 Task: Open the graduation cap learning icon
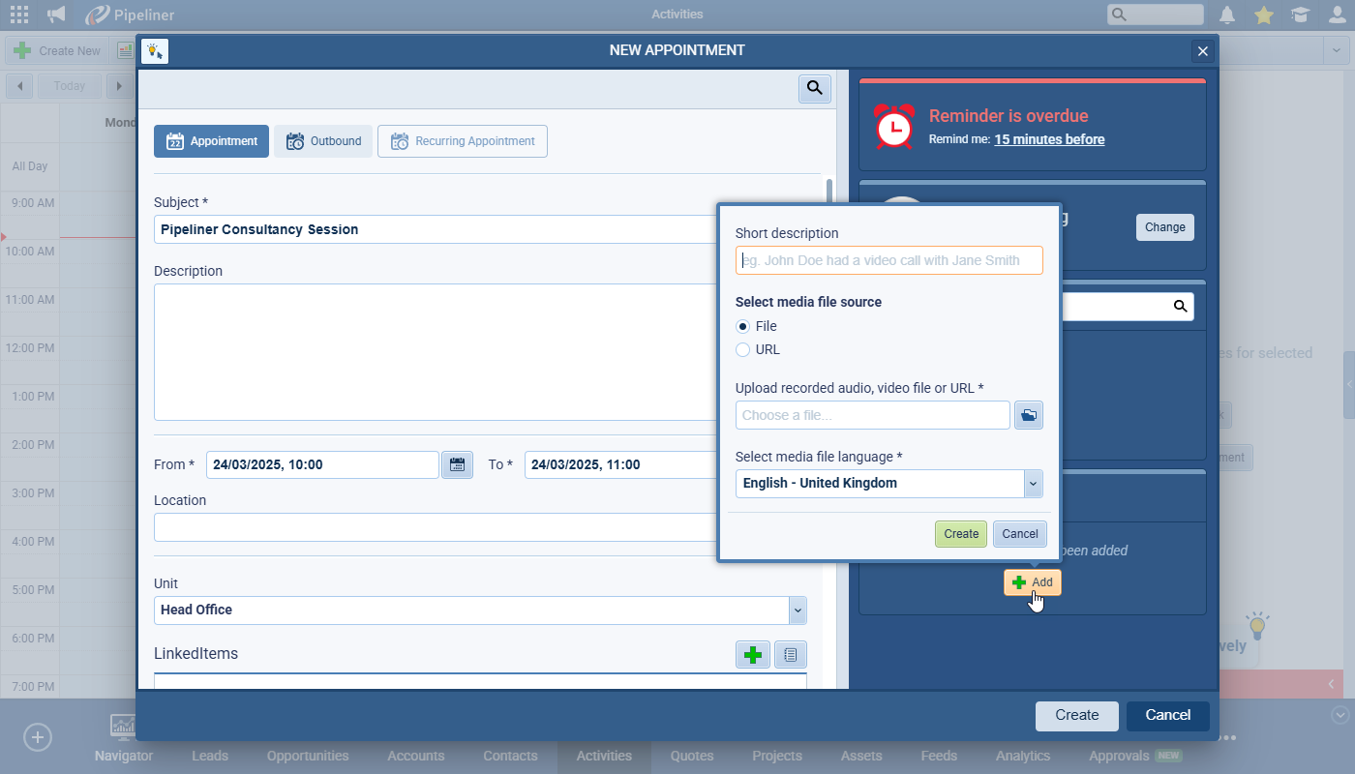click(1300, 15)
